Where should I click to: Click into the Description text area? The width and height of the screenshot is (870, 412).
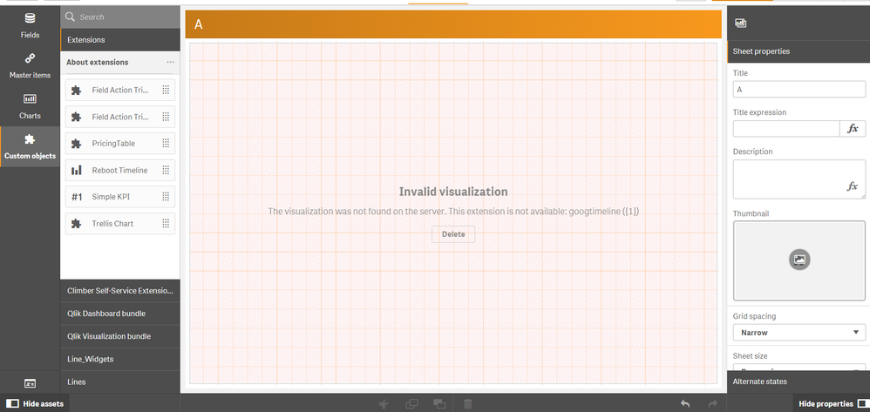tap(799, 179)
